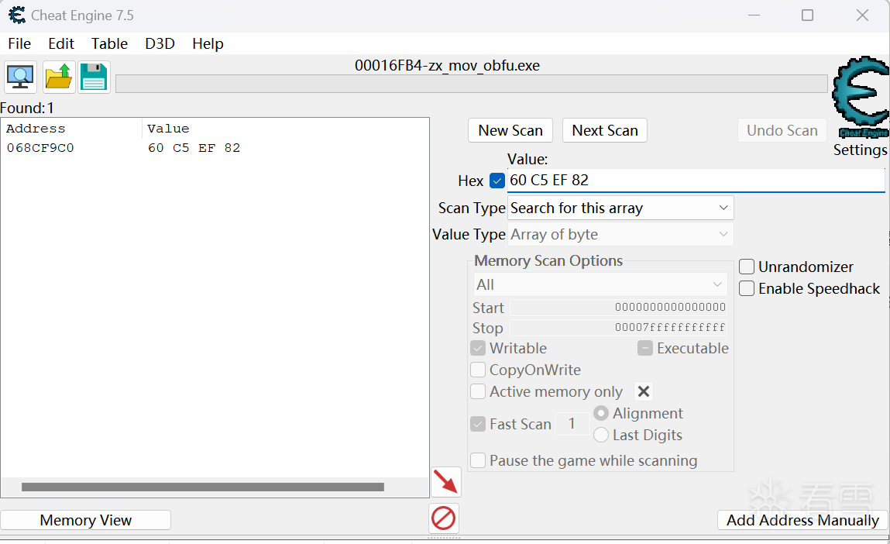
Task: Click the Found:1 label
Action: click(27, 108)
